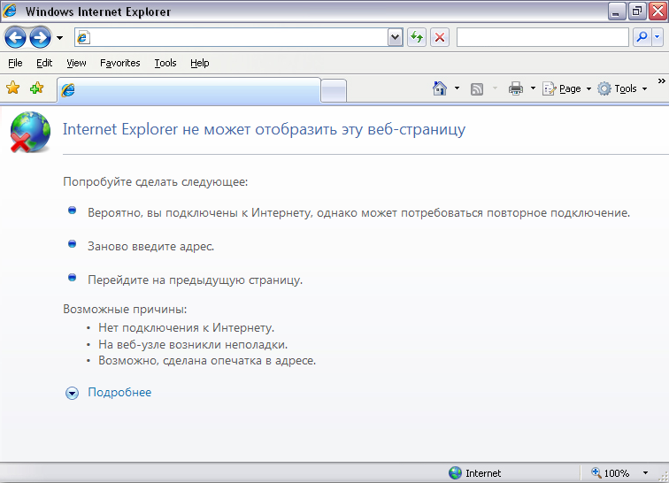Click the Add to Favorites icon
Screen dimensions: 669x483
(36, 88)
